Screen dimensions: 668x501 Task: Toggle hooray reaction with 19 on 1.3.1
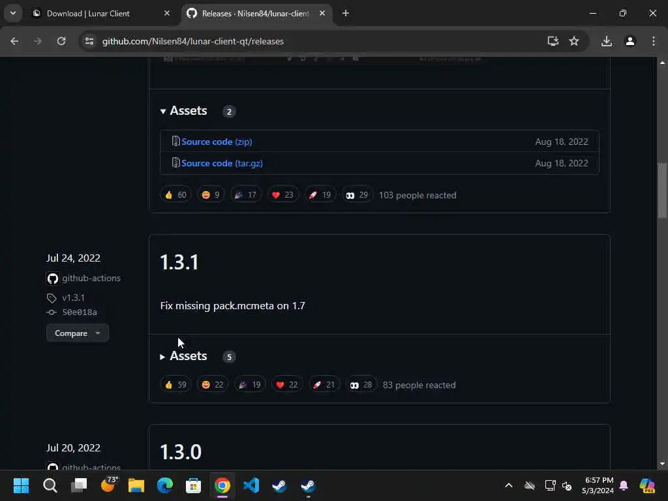click(x=250, y=385)
